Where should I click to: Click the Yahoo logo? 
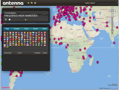pyautogui.click(x=6, y=87)
